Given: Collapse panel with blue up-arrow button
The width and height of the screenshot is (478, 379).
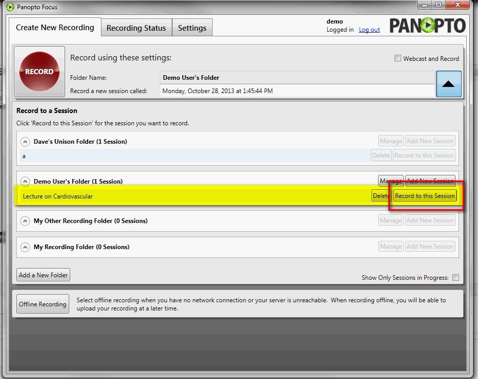Looking at the screenshot, I should [448, 84].
